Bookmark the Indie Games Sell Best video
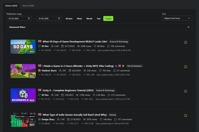Screen dimensions: 199x132 pyautogui.click(x=185, y=115)
